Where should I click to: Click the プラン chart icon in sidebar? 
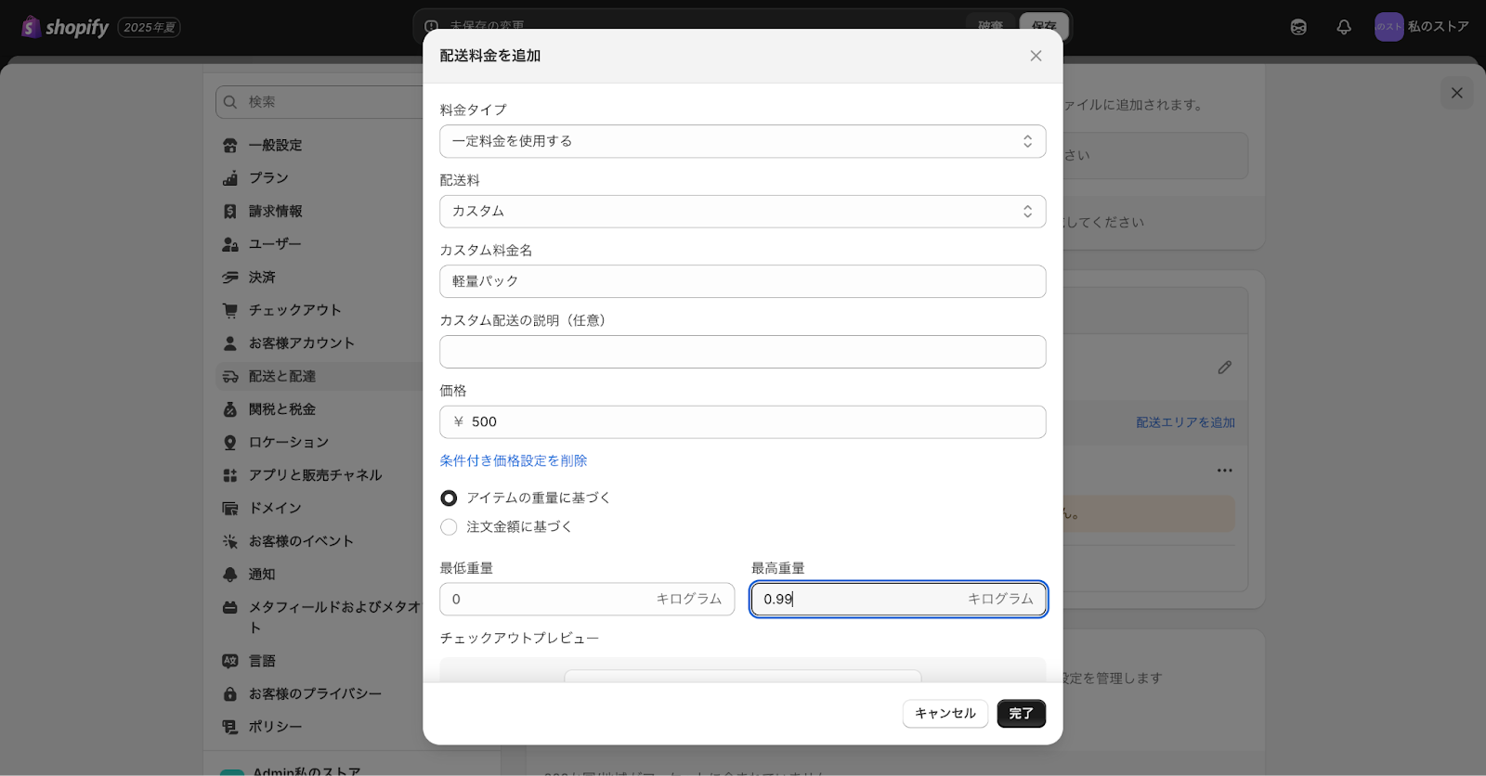(x=230, y=178)
